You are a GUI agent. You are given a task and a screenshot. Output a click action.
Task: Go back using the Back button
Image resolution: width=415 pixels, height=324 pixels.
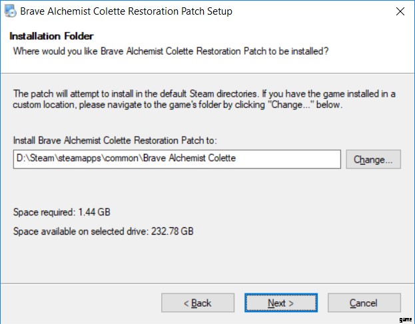[x=197, y=303]
